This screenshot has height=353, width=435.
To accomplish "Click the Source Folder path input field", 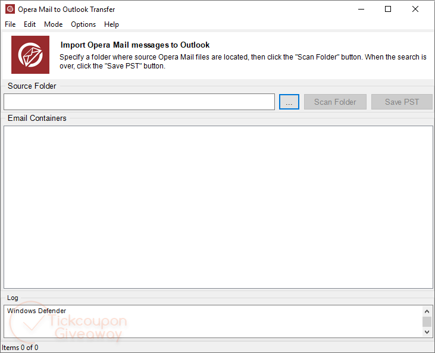I will pos(139,102).
